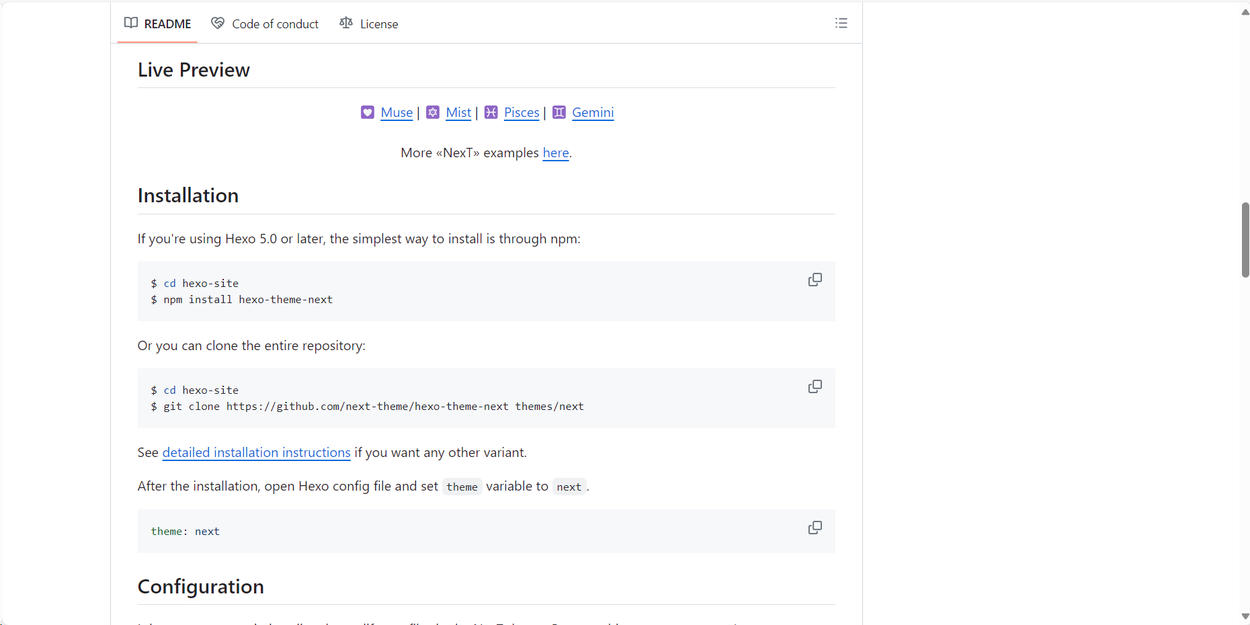1250x625 pixels.
Task: Click 'Or you can clone the entire repository' text
Action: click(251, 345)
